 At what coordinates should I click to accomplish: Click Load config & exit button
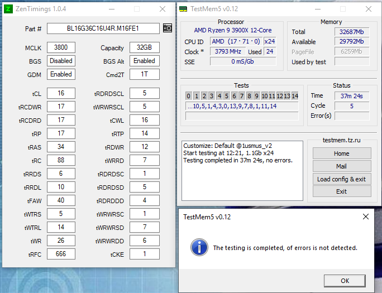click(x=342, y=179)
